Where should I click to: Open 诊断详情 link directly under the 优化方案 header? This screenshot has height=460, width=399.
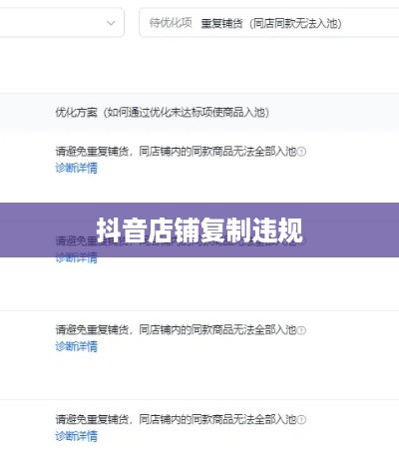point(77,168)
